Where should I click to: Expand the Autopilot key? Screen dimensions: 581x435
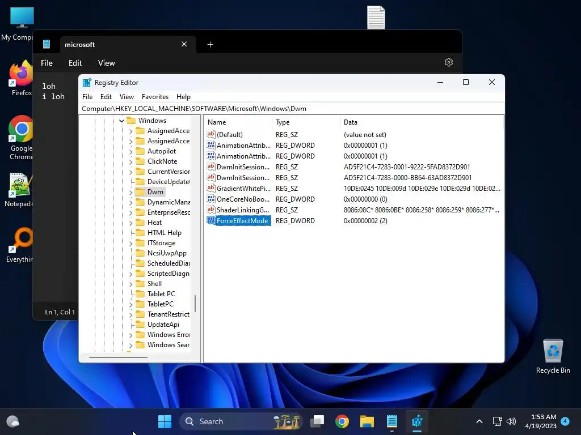point(131,151)
